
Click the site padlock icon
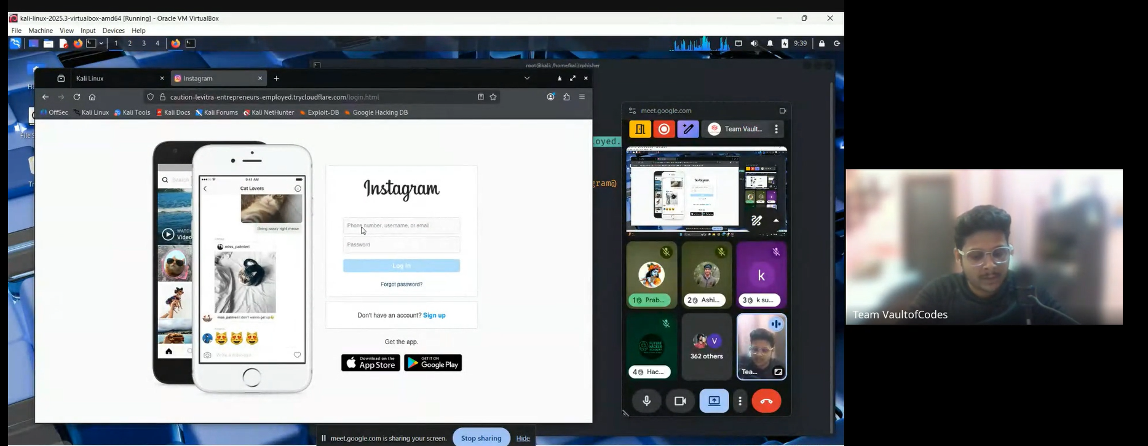(163, 97)
